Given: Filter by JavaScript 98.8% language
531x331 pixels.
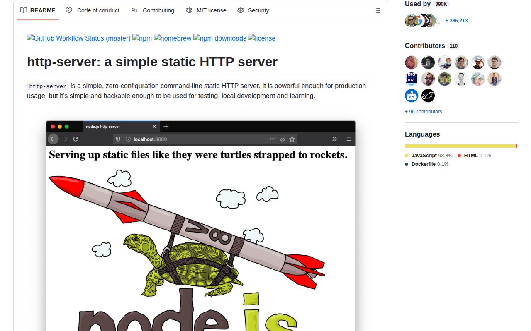Looking at the screenshot, I should tap(429, 156).
